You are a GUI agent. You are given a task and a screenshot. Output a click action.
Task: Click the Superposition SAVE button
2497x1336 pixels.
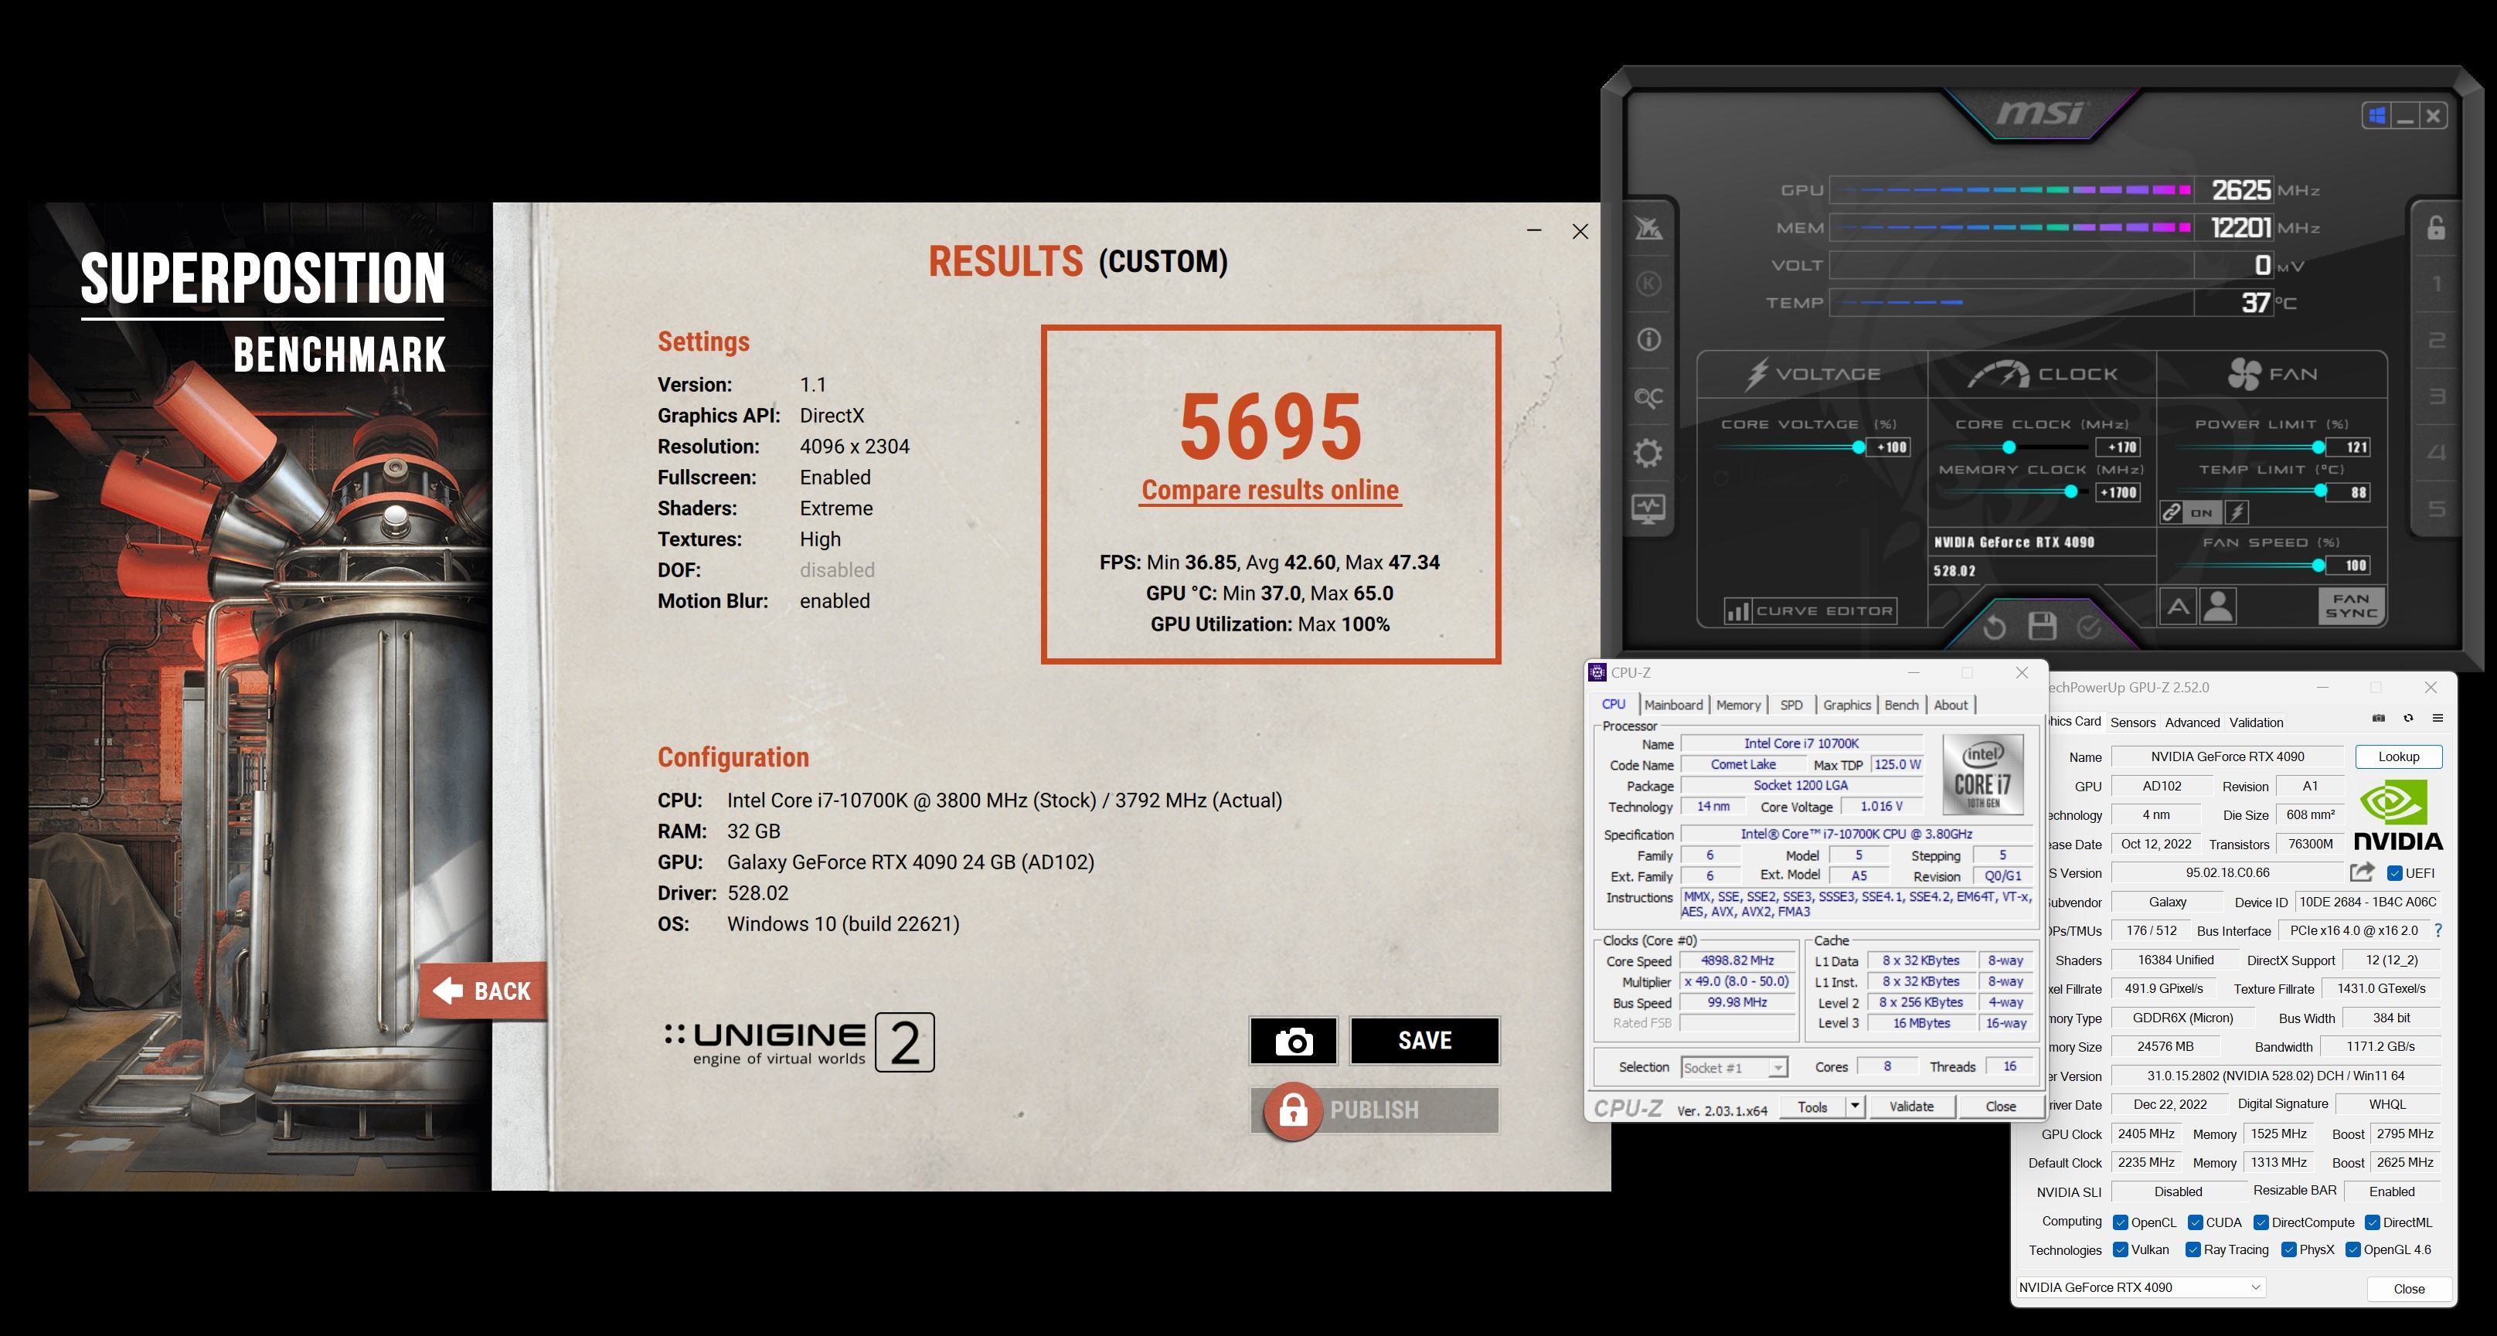tap(1425, 1042)
